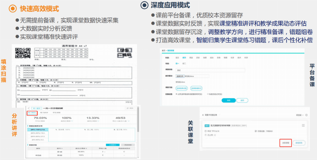Click the power icon in scan records header

tap(306, 115)
